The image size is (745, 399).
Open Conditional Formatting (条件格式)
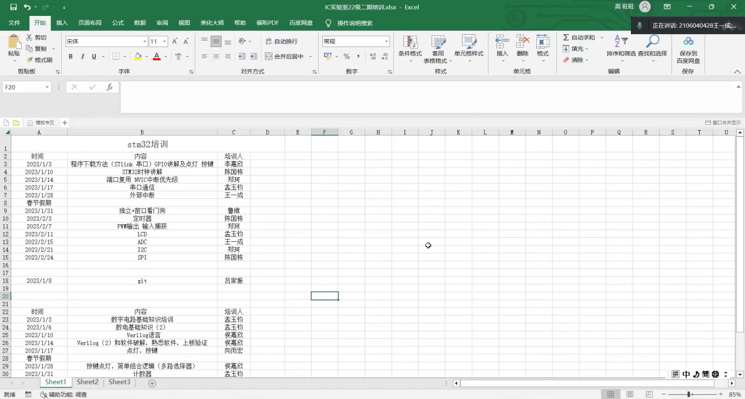click(x=410, y=42)
